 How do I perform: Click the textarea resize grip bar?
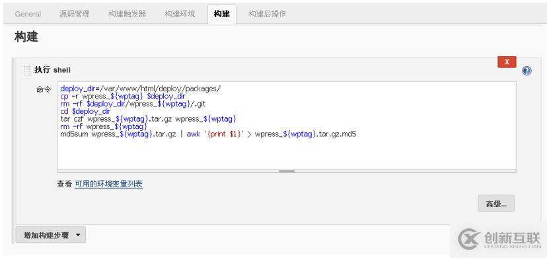pos(287,171)
